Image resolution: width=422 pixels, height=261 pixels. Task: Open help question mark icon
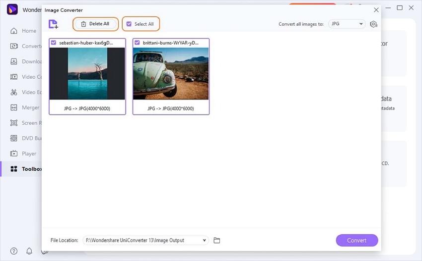14,251
